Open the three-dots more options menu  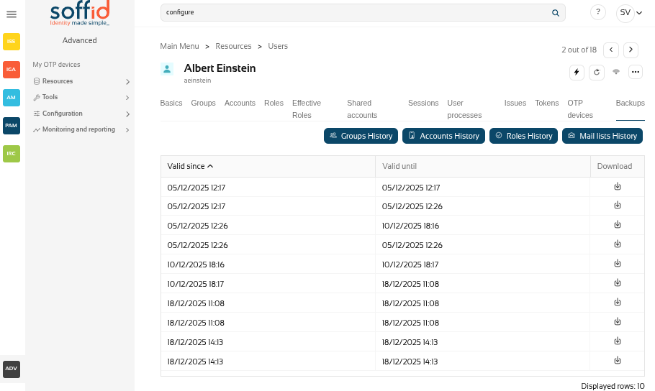[635, 72]
